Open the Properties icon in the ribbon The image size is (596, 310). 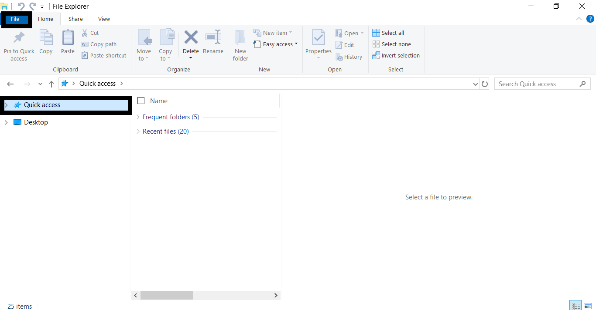pos(318,38)
